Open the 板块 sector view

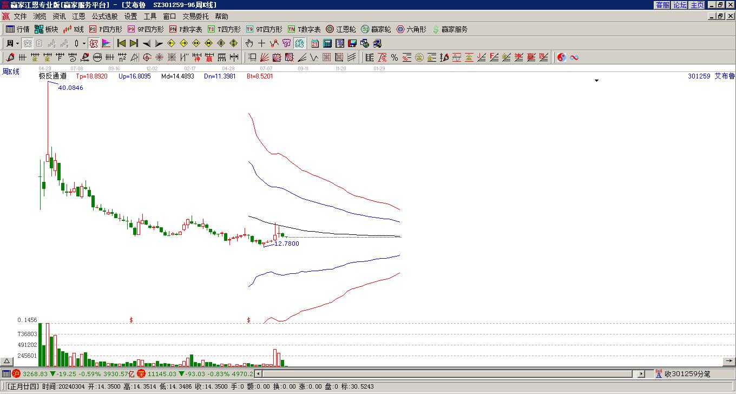pos(47,29)
